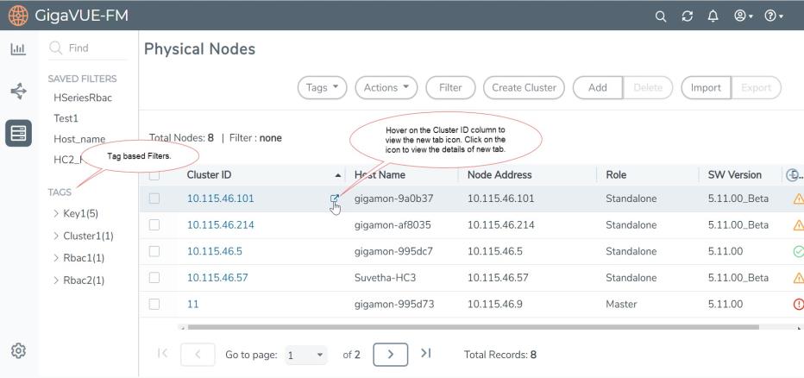Screen dimensions: 804x378
Task: Click the GigaVUE-FM globe logo
Action: click(18, 16)
